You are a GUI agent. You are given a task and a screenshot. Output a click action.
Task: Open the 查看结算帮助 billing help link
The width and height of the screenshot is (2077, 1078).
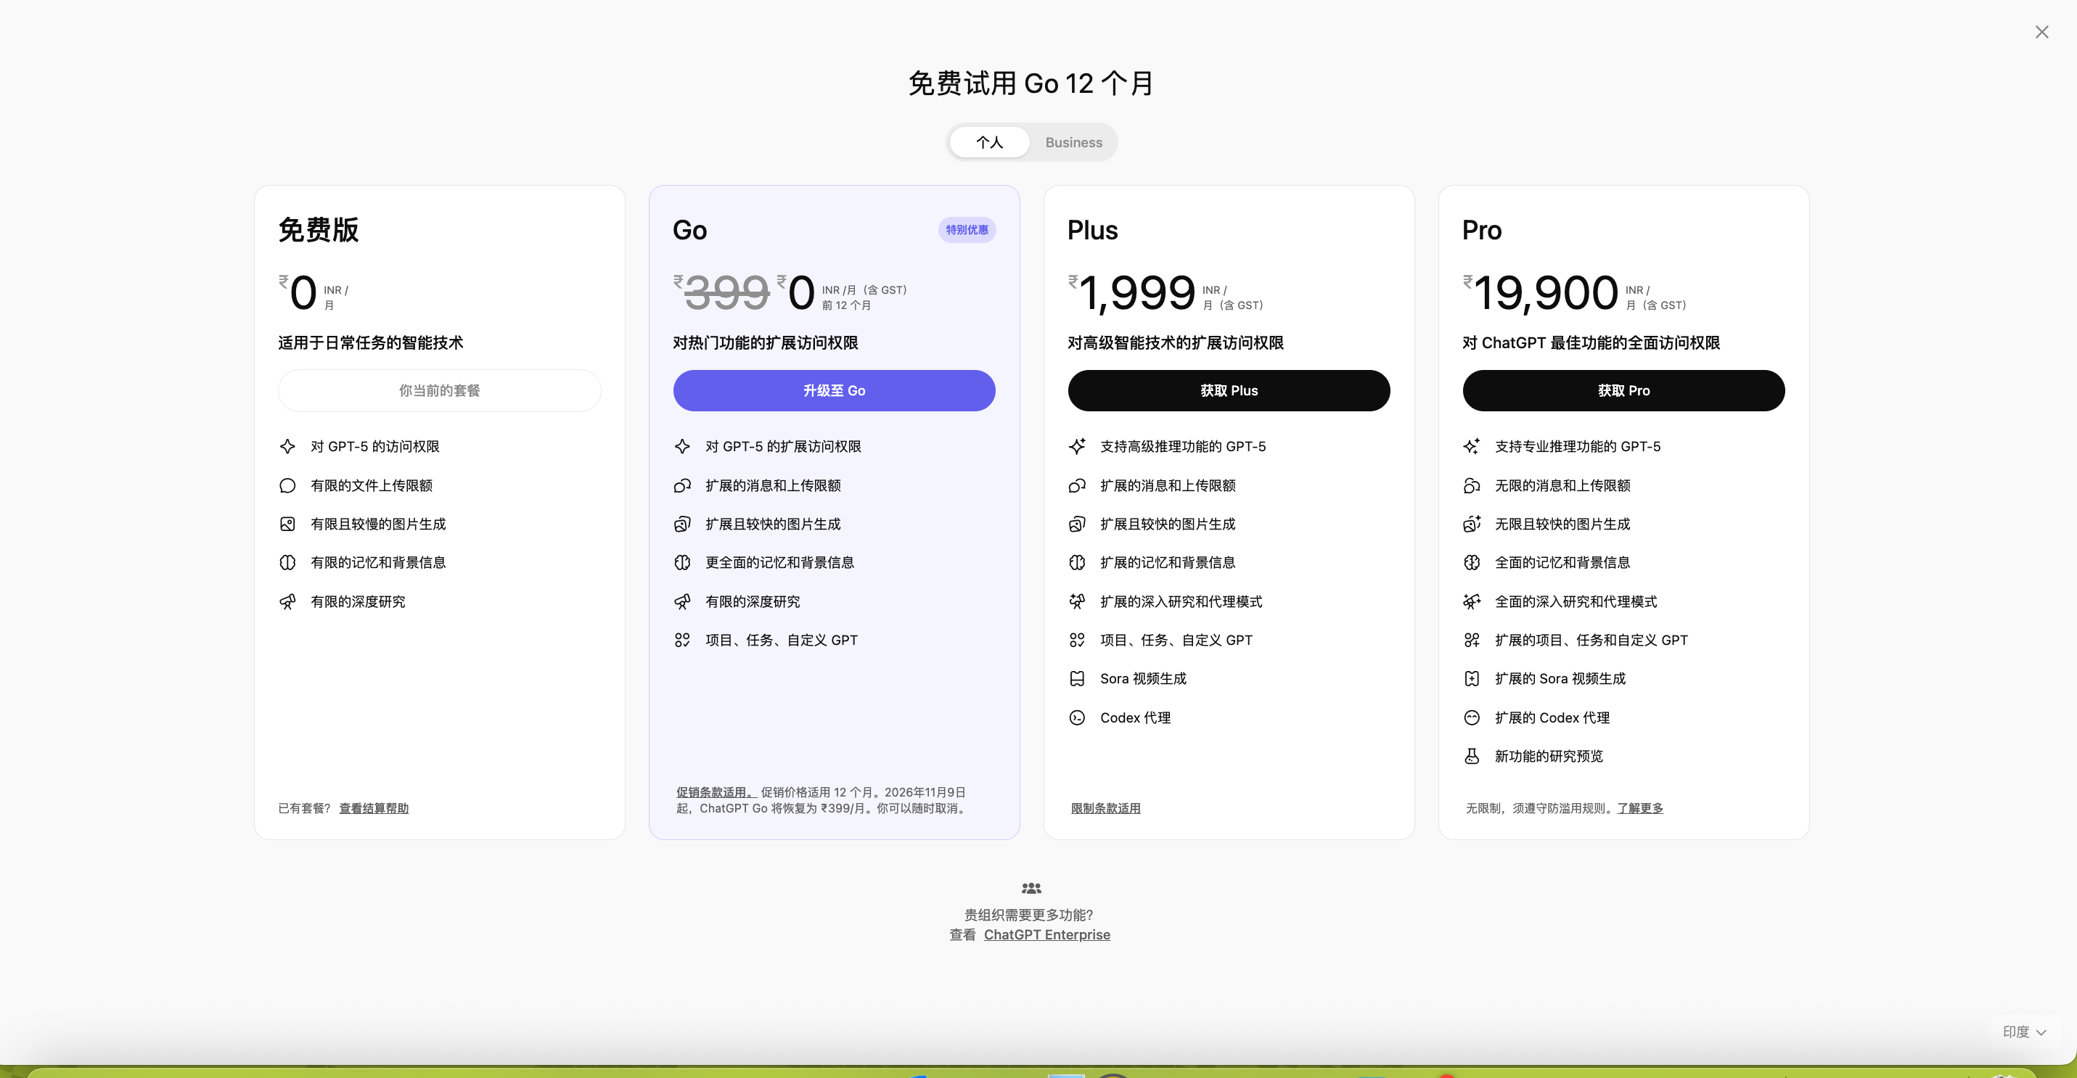coord(373,808)
